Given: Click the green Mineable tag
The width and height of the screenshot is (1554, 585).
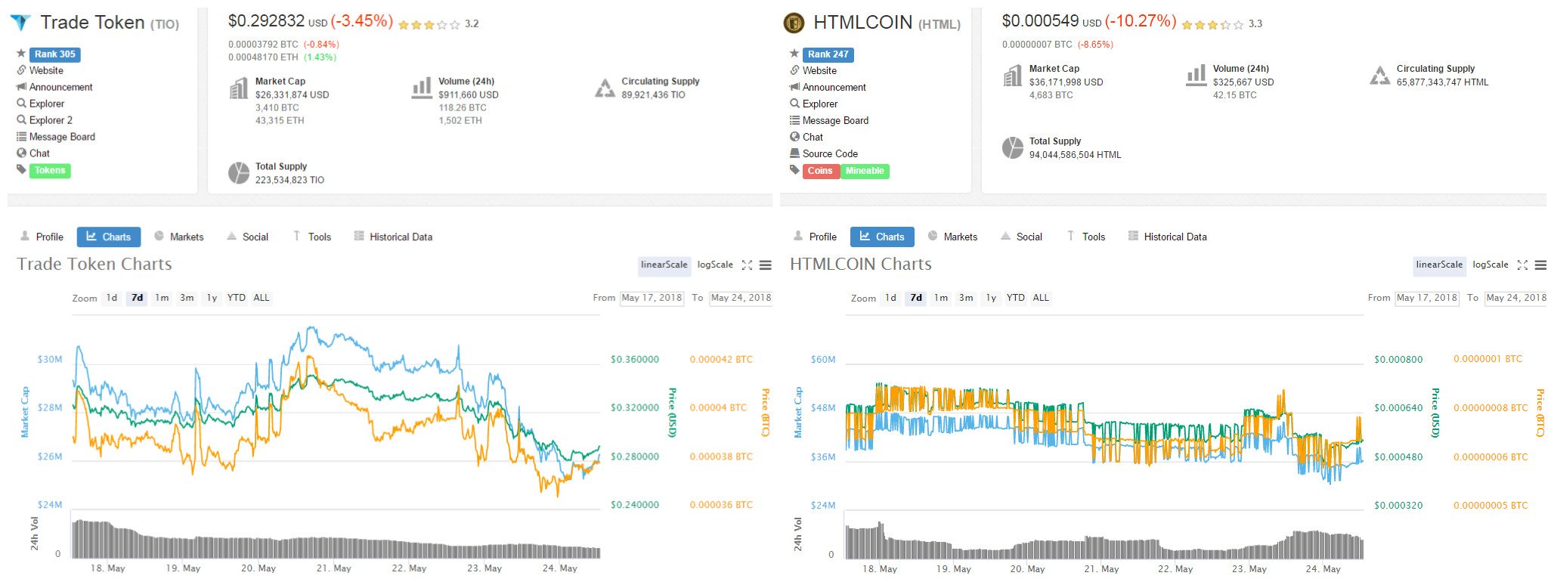Looking at the screenshot, I should point(865,171).
